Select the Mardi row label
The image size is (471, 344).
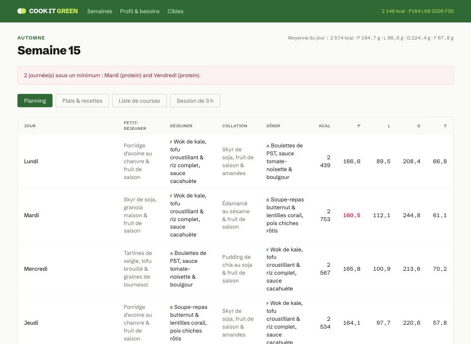(x=32, y=215)
